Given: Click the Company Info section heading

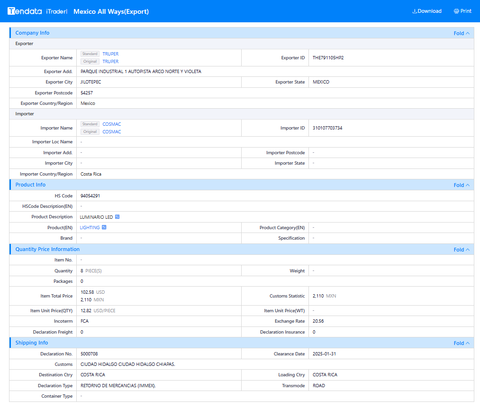Looking at the screenshot, I should click(32, 33).
